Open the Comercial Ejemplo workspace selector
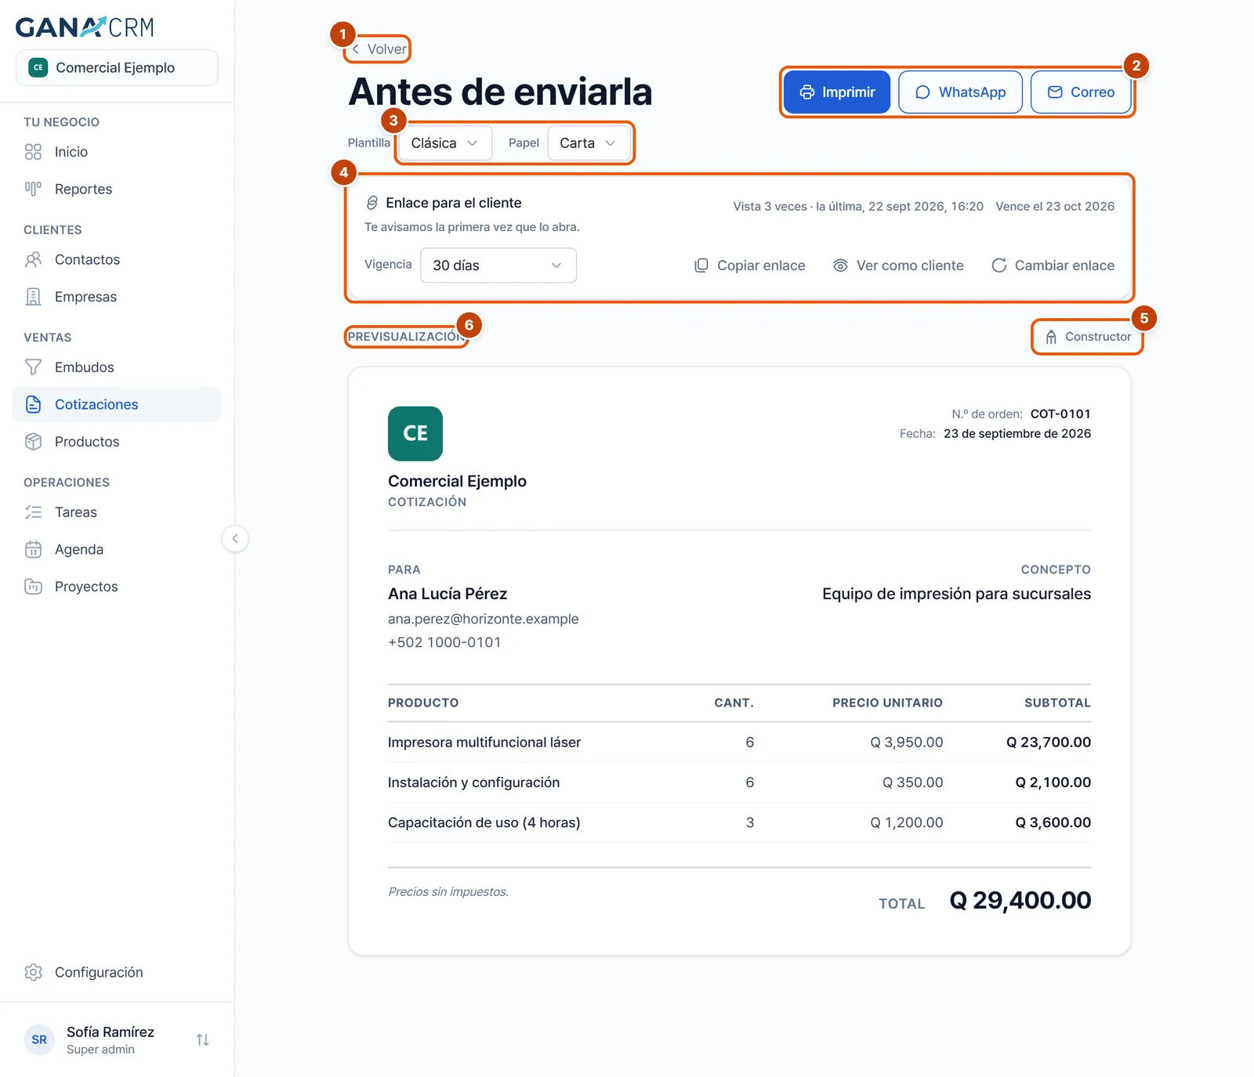The width and height of the screenshot is (1254, 1077). (117, 67)
